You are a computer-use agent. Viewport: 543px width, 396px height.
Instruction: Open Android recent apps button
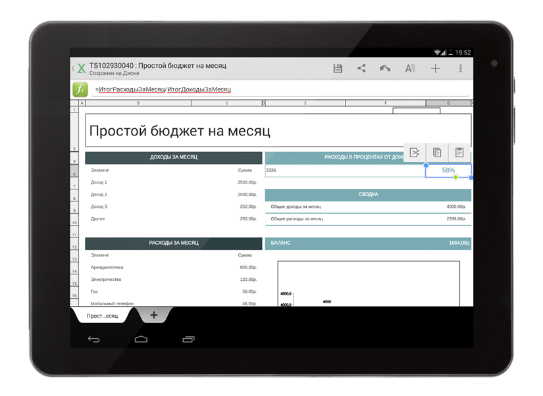188,339
